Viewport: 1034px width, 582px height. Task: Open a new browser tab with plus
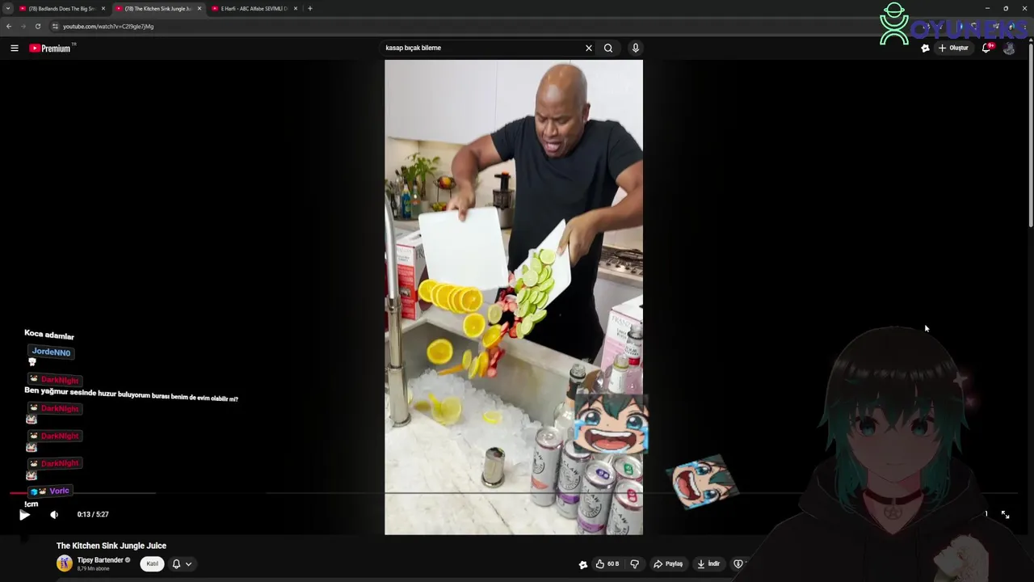point(310,8)
